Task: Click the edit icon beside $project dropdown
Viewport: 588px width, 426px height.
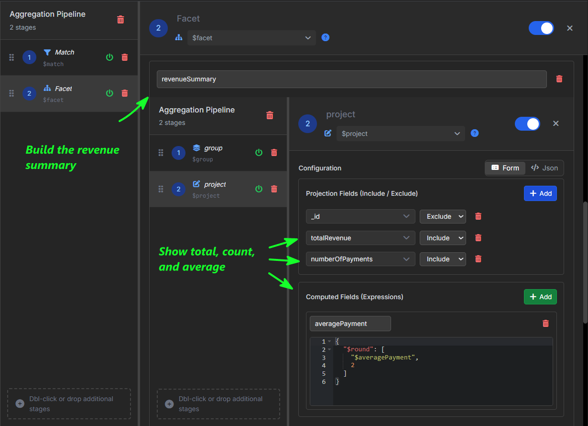Action: point(328,133)
